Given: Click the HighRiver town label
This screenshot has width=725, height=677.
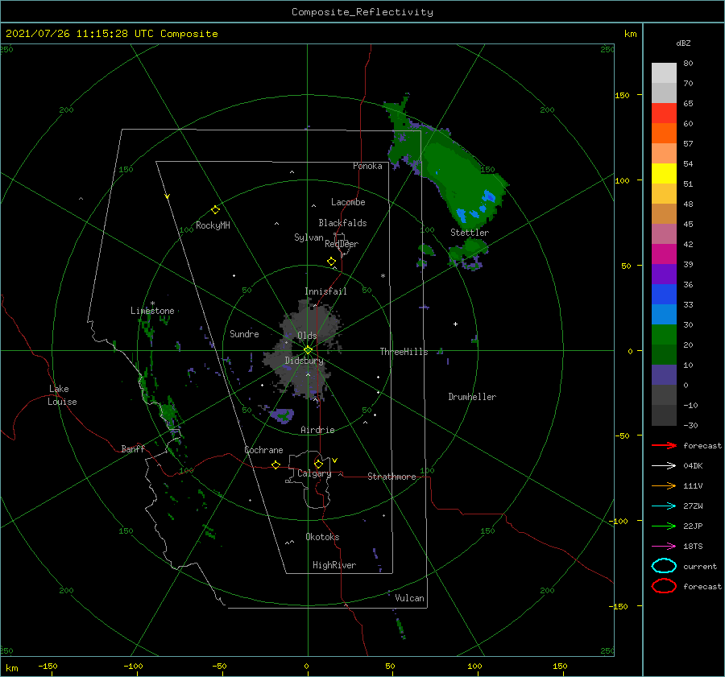Looking at the screenshot, I should (x=334, y=565).
